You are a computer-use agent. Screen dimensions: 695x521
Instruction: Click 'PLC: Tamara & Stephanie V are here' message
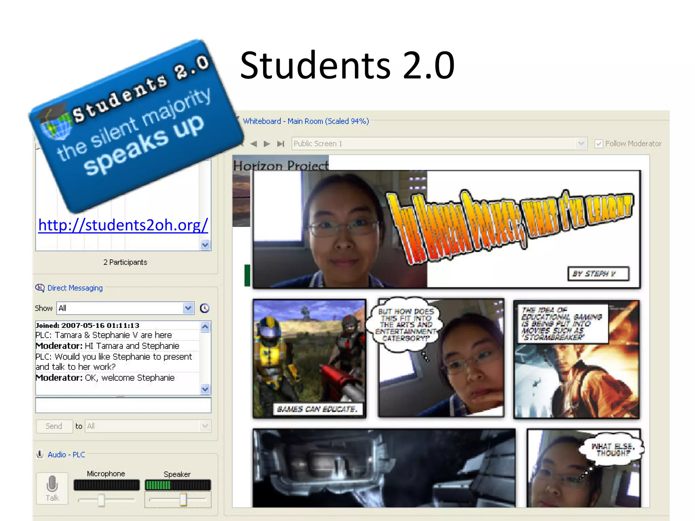104,335
